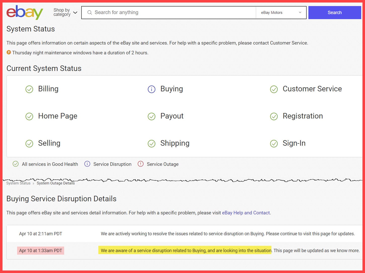Click the orange maintenance notice bullet icon
The width and height of the screenshot is (365, 273).
(9, 52)
